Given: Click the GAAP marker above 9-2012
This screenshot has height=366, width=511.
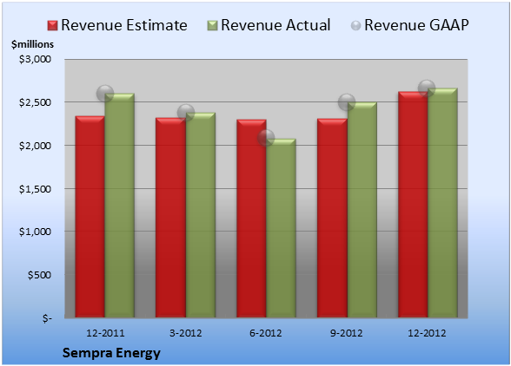Looking at the screenshot, I should 347,102.
